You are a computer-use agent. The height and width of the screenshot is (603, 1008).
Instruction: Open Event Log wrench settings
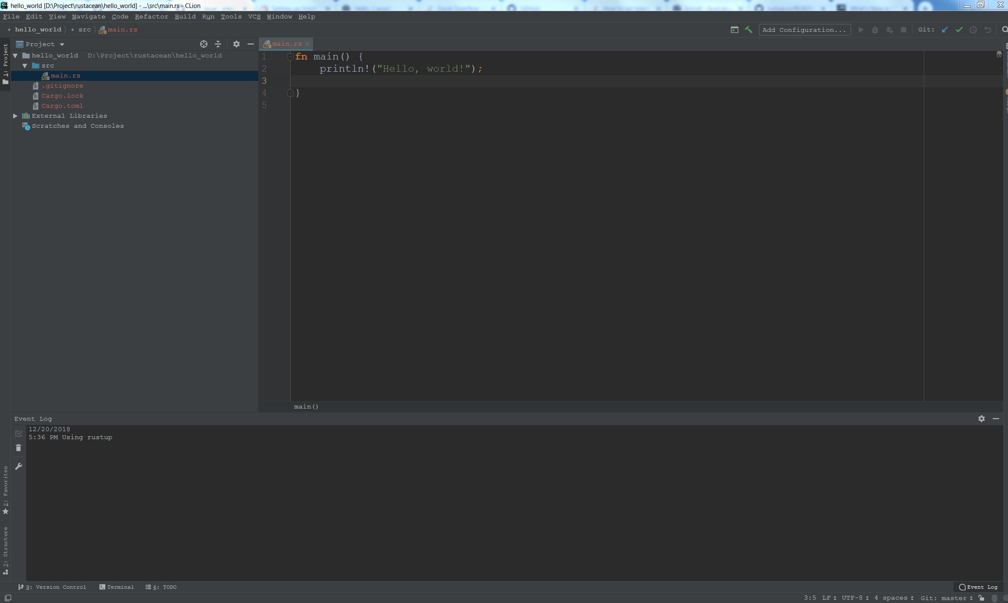18,466
